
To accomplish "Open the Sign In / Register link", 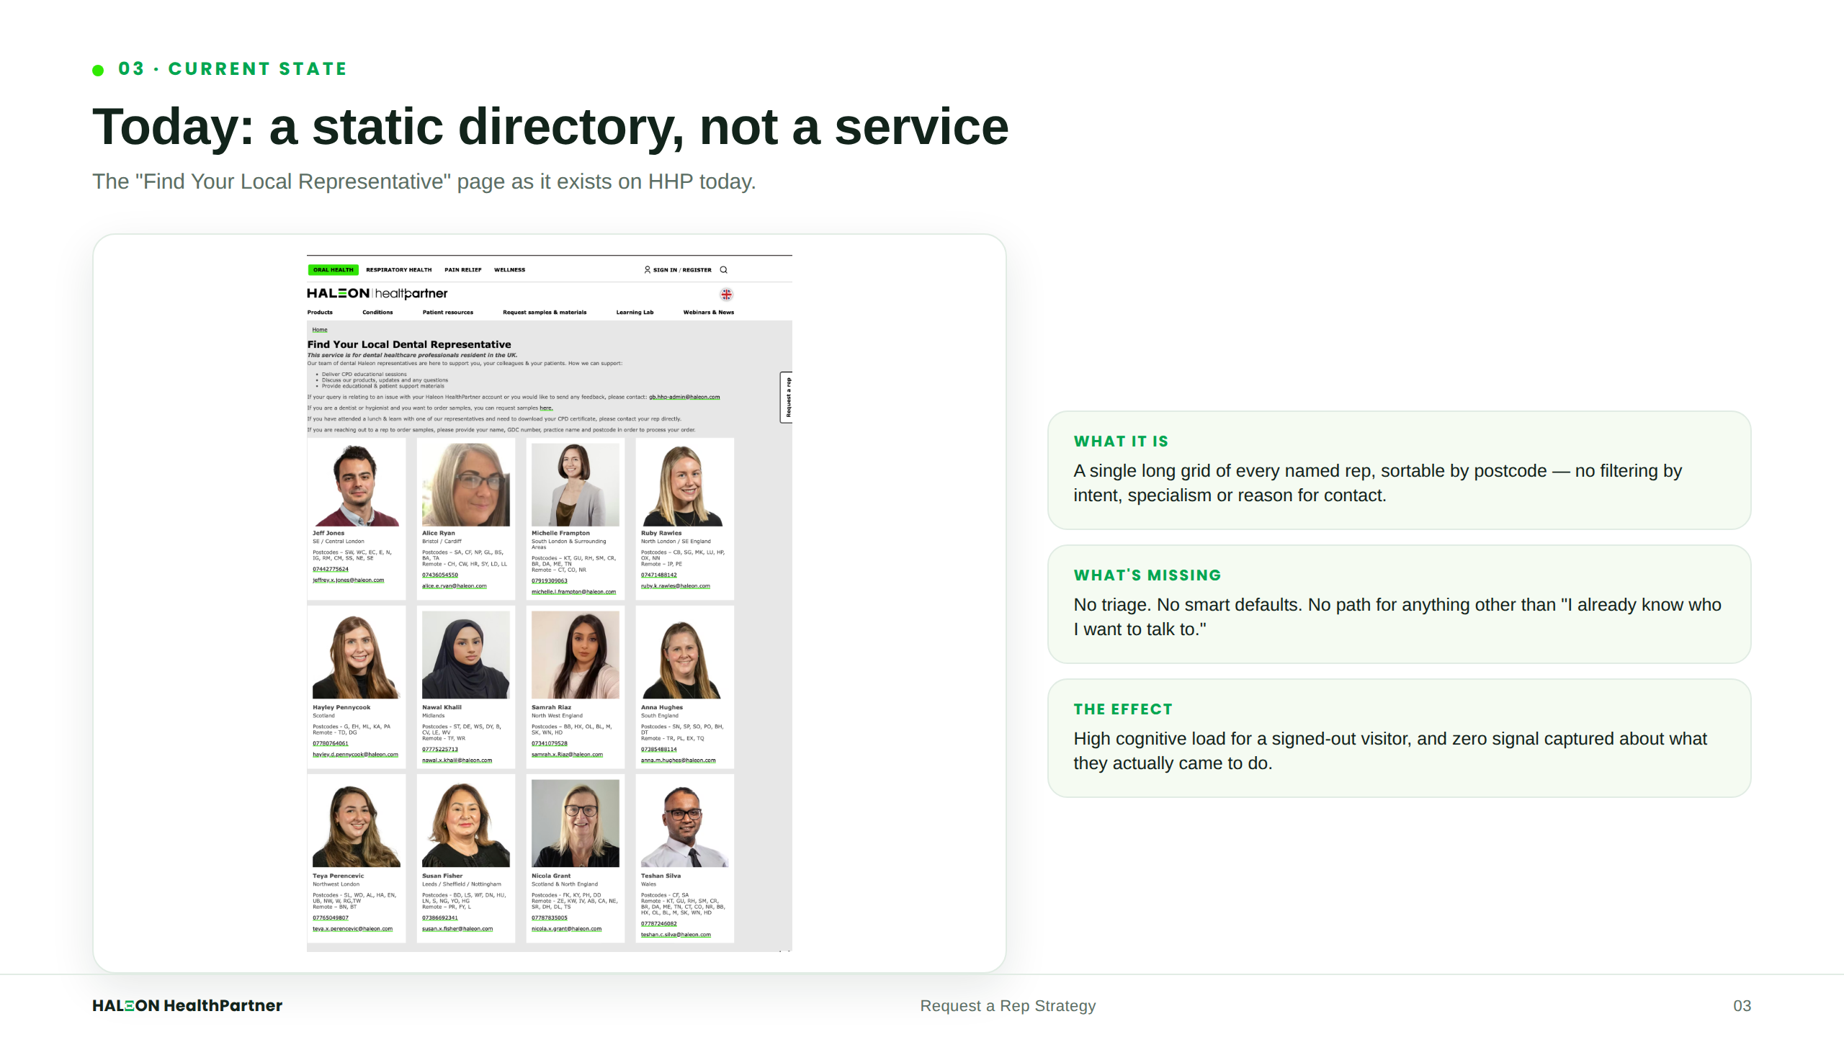I will 678,270.
